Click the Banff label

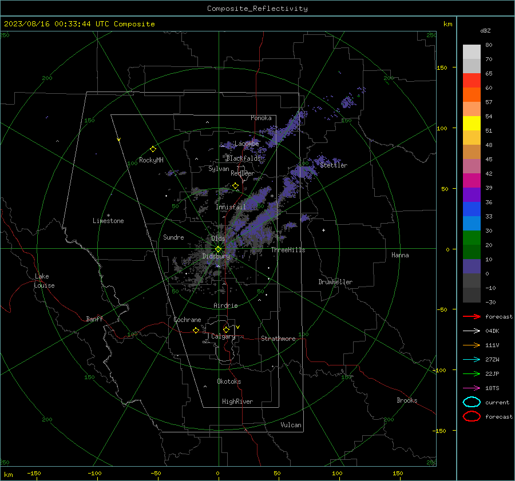click(x=94, y=319)
